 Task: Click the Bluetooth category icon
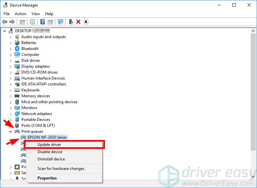pyautogui.click(x=17, y=49)
